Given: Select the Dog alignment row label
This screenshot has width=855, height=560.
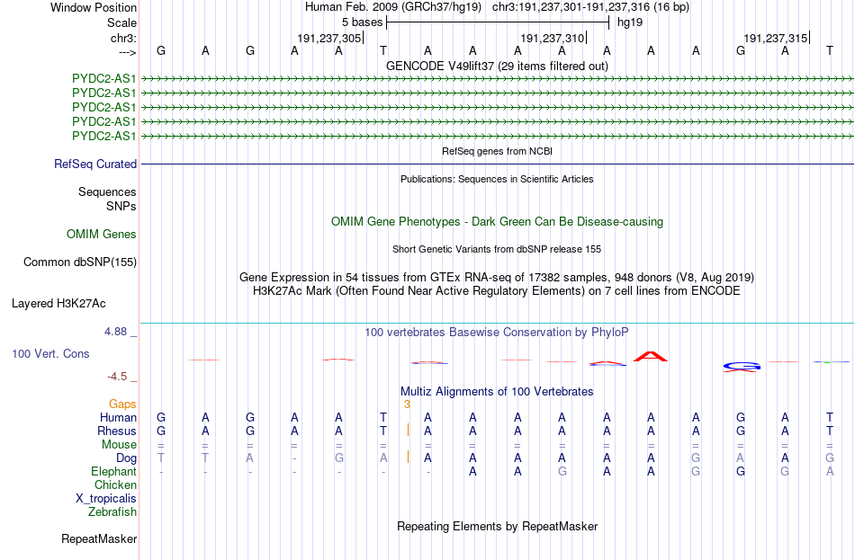Looking at the screenshot, I should (126, 458).
